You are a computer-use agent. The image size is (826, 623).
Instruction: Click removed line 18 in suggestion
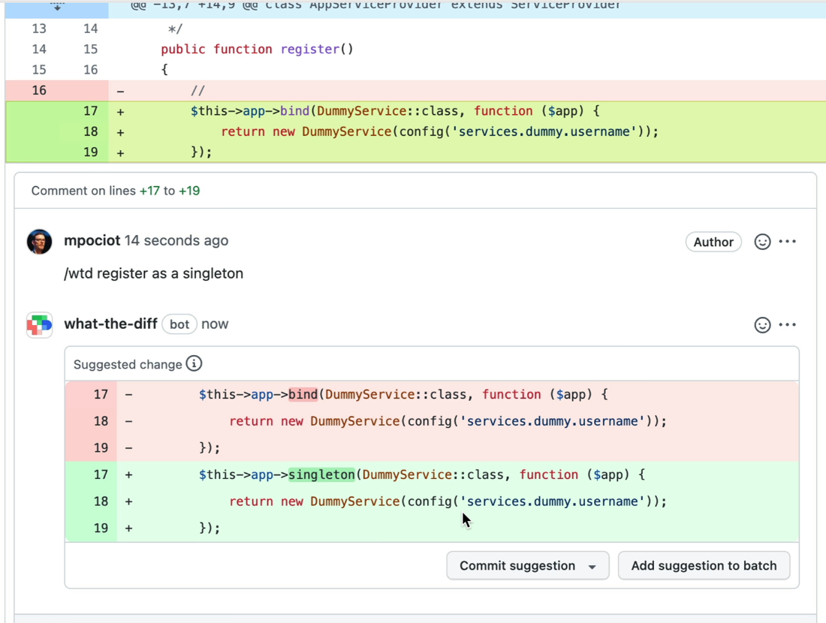click(432, 421)
